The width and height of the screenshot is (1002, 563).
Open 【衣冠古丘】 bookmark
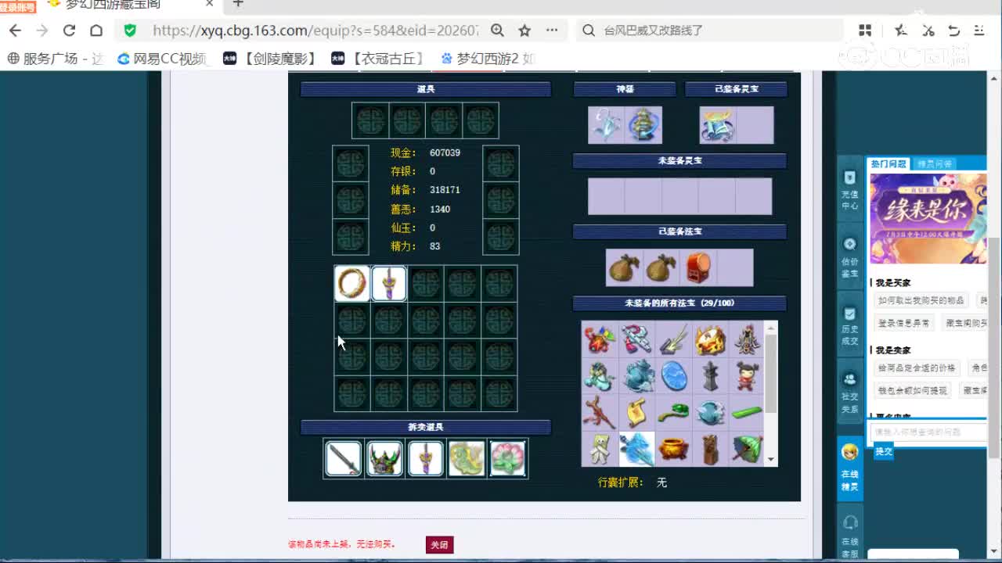379,59
